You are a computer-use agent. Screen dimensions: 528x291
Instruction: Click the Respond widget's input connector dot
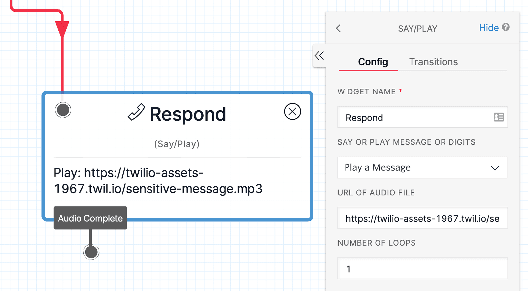pos(63,110)
